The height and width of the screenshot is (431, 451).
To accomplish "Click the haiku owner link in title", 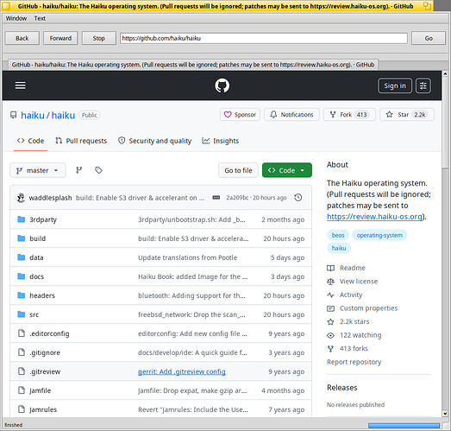I will [x=33, y=115].
